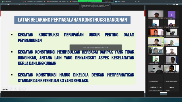Open the View Options dropdown
The width and height of the screenshot is (182, 102).
[x=108, y=1]
